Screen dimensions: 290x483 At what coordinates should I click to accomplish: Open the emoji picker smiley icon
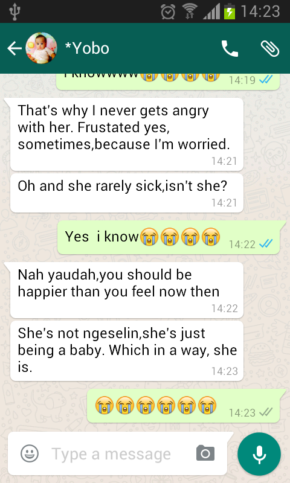[x=30, y=453]
